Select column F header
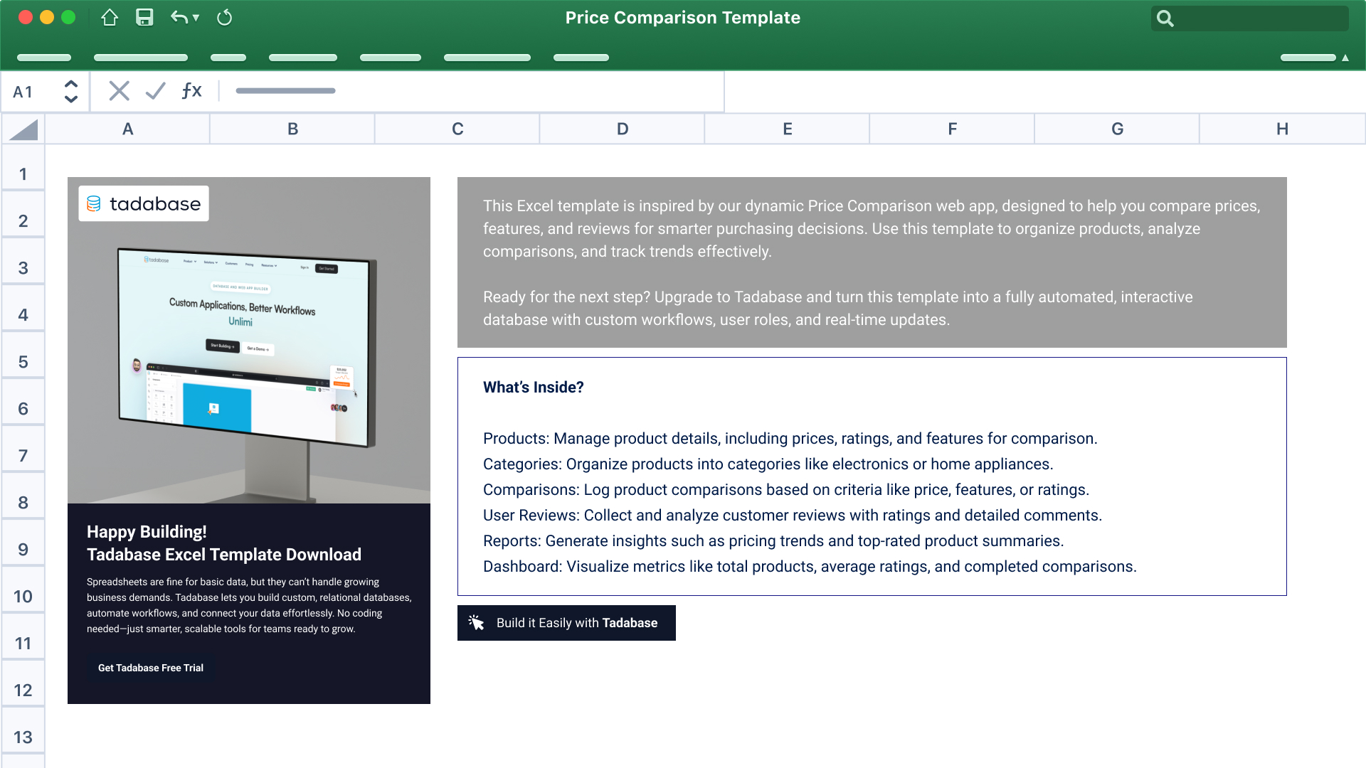The height and width of the screenshot is (768, 1366). tap(952, 129)
